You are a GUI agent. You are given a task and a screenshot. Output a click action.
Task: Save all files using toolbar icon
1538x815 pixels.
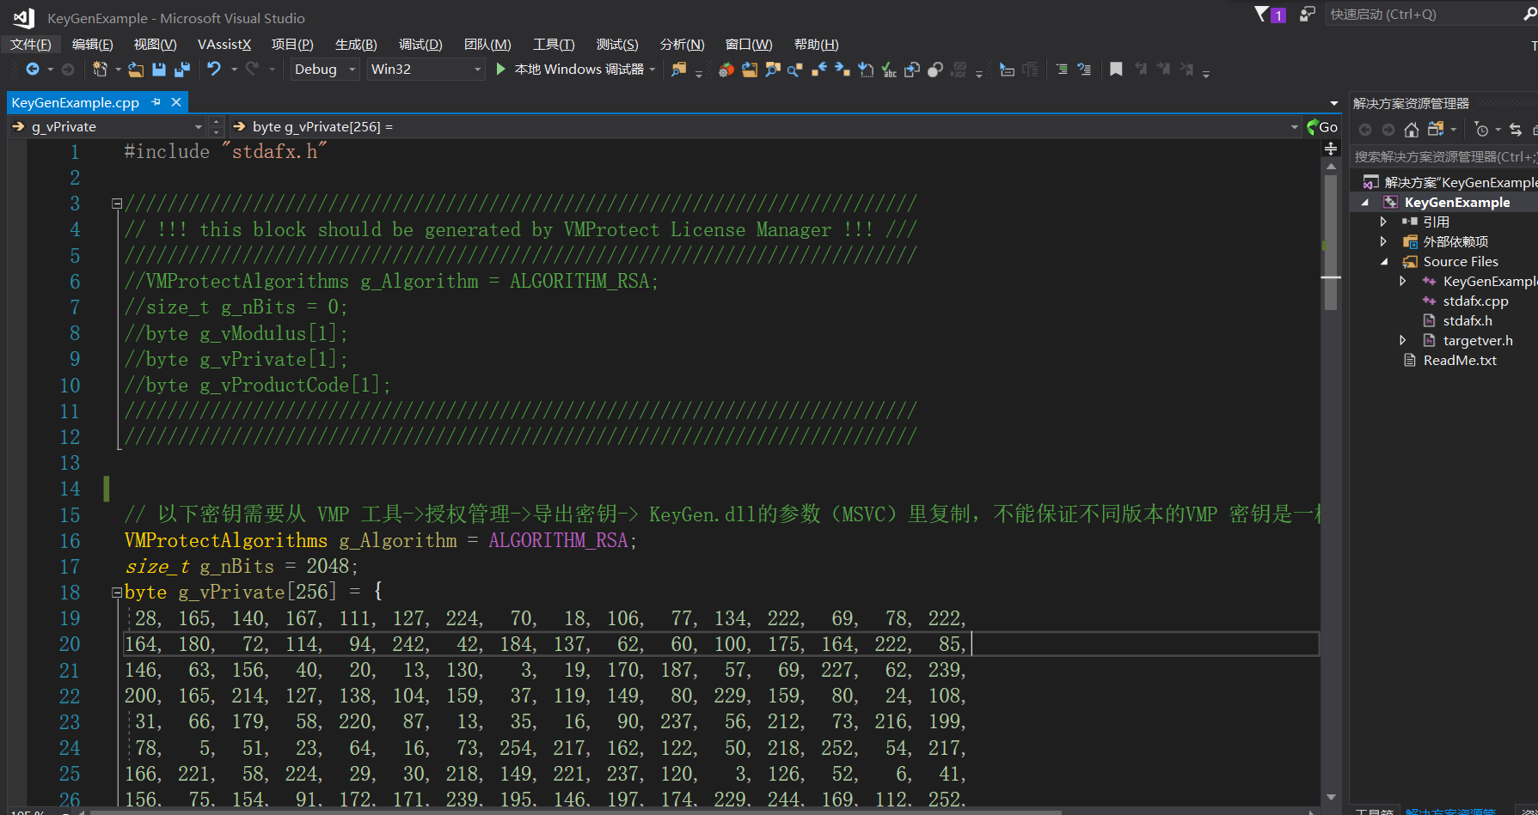coord(181,70)
